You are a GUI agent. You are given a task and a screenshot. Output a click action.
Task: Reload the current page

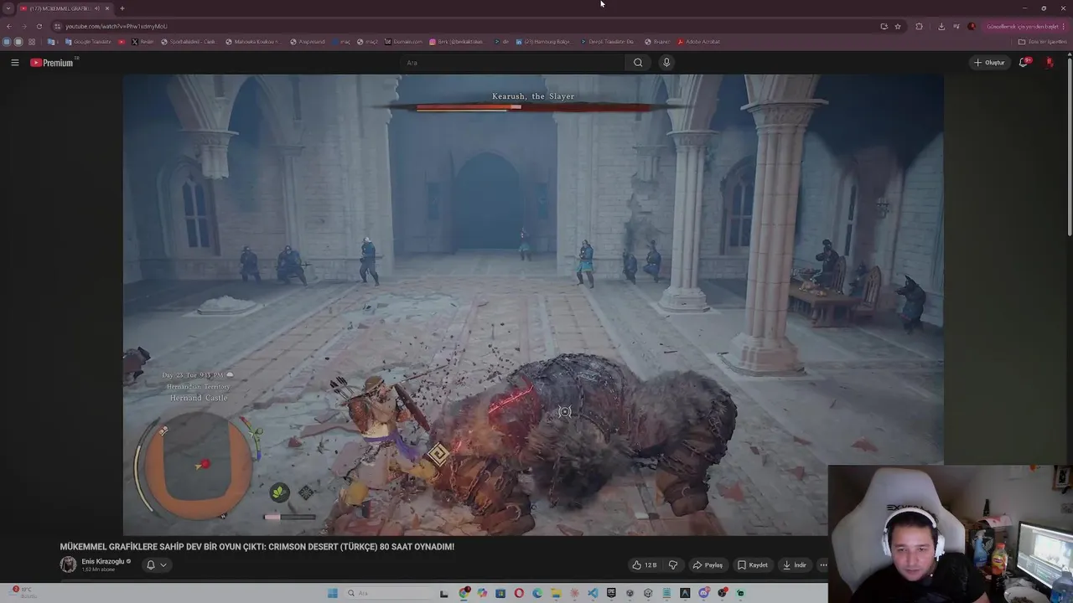(x=39, y=26)
